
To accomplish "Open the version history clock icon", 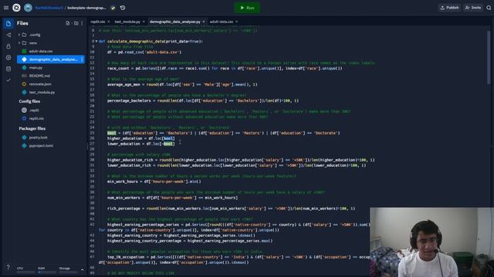I will pos(123,8).
